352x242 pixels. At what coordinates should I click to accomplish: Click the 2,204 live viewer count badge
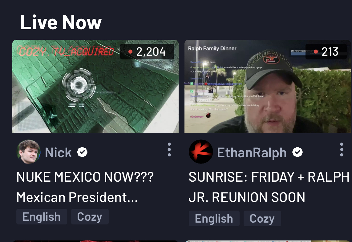pyautogui.click(x=147, y=52)
